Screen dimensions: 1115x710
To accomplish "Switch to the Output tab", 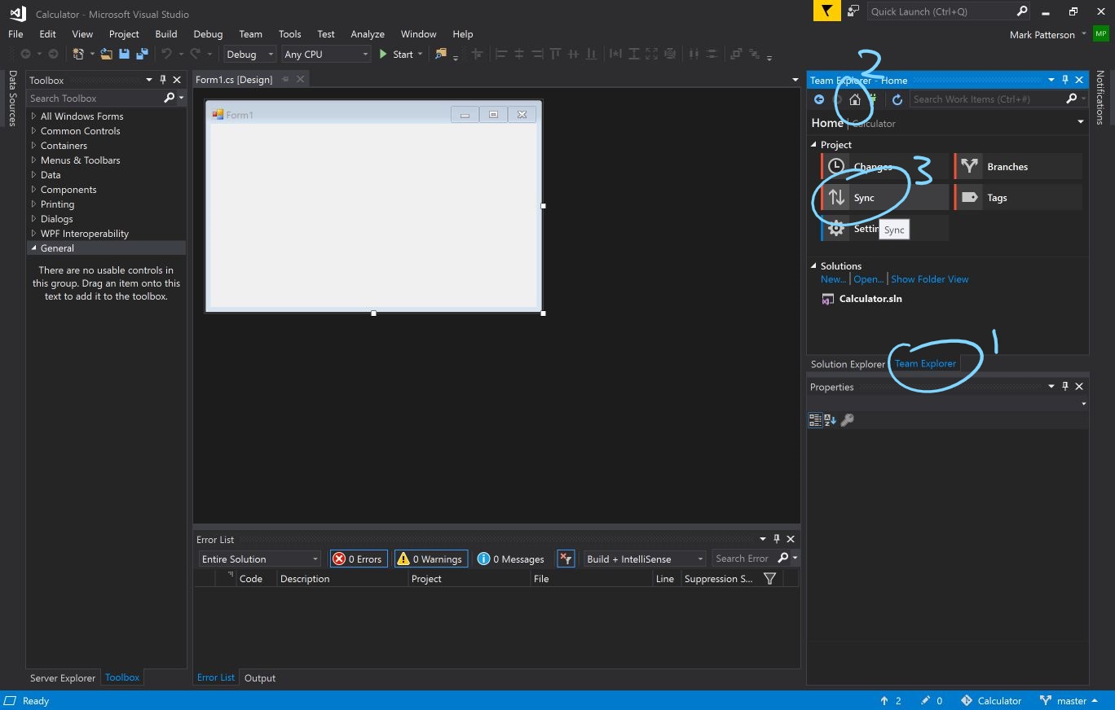I will click(x=260, y=678).
